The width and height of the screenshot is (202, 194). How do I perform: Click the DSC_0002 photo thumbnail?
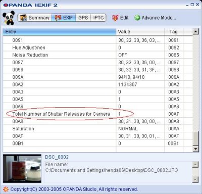click(x=22, y=168)
